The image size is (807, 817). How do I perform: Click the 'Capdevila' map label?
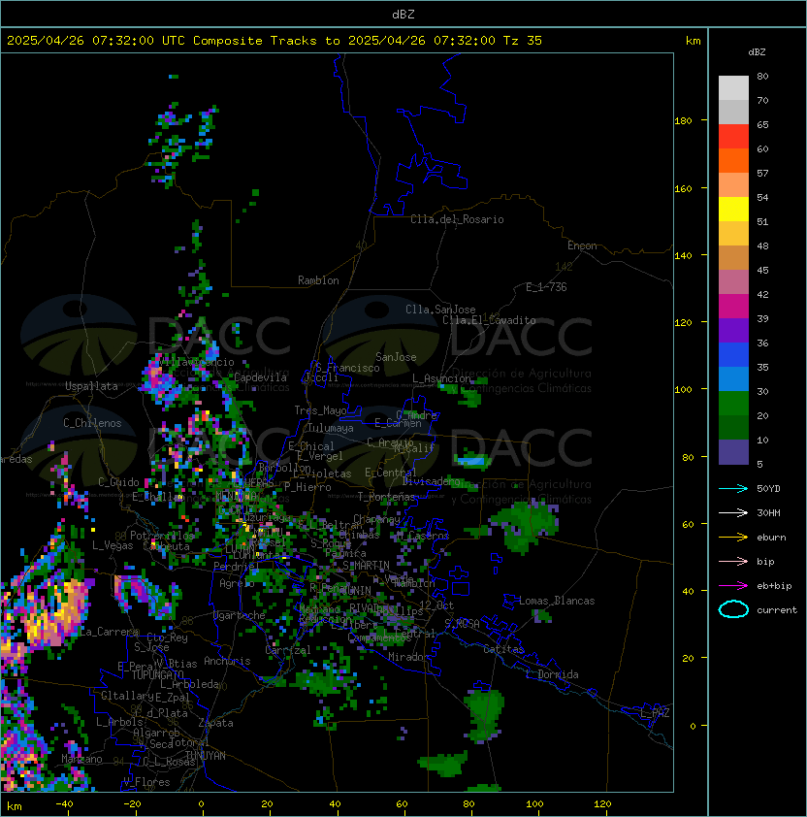(261, 377)
